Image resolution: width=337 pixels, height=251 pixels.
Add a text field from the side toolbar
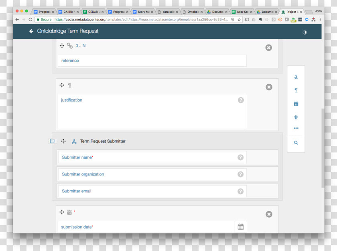click(x=296, y=77)
